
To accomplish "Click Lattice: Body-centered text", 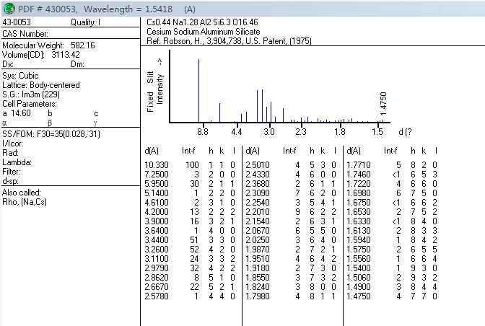I will 41,85.
